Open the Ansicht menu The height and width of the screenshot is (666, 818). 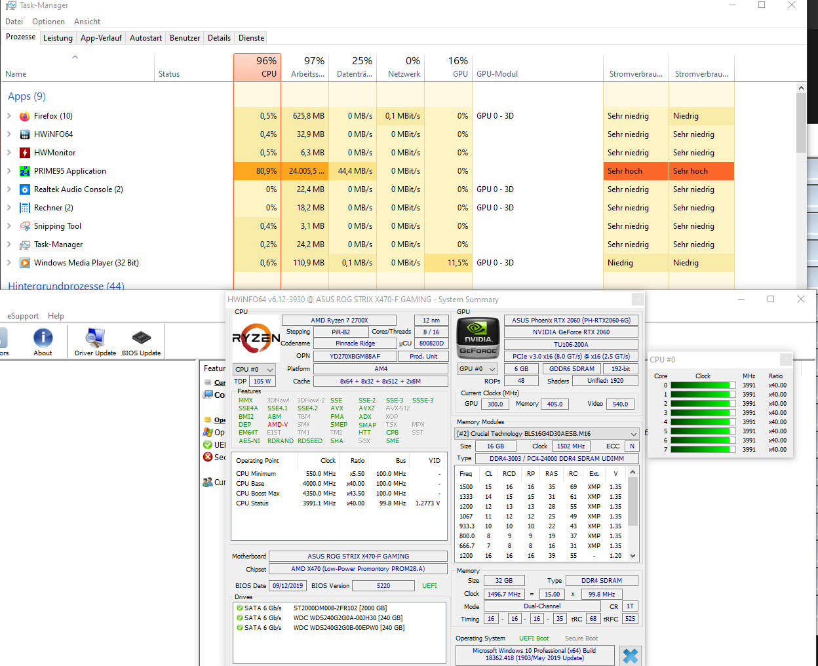coord(87,22)
